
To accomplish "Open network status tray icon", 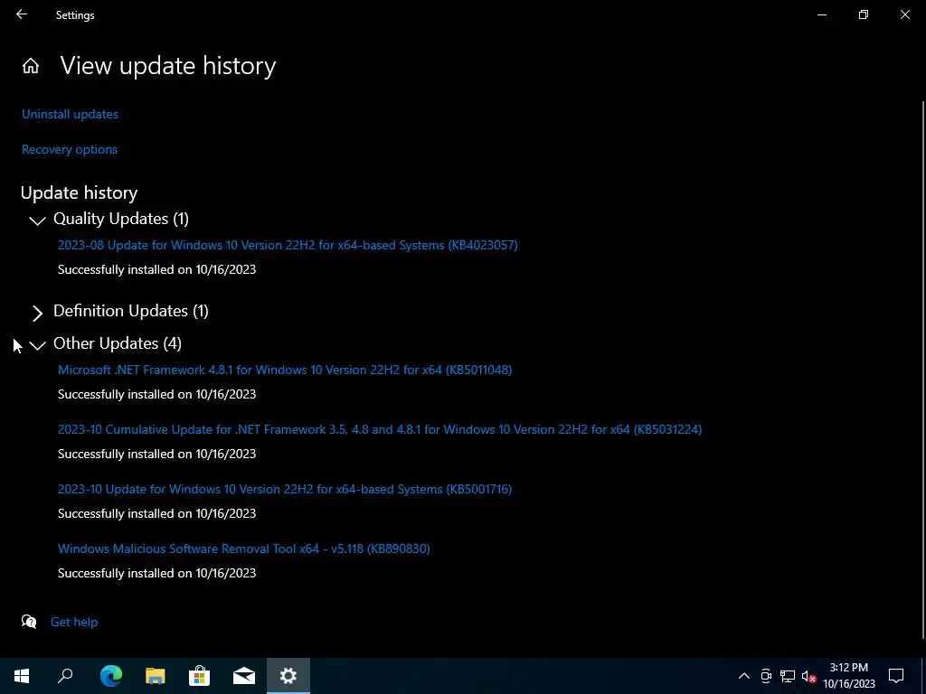I will coord(788,676).
